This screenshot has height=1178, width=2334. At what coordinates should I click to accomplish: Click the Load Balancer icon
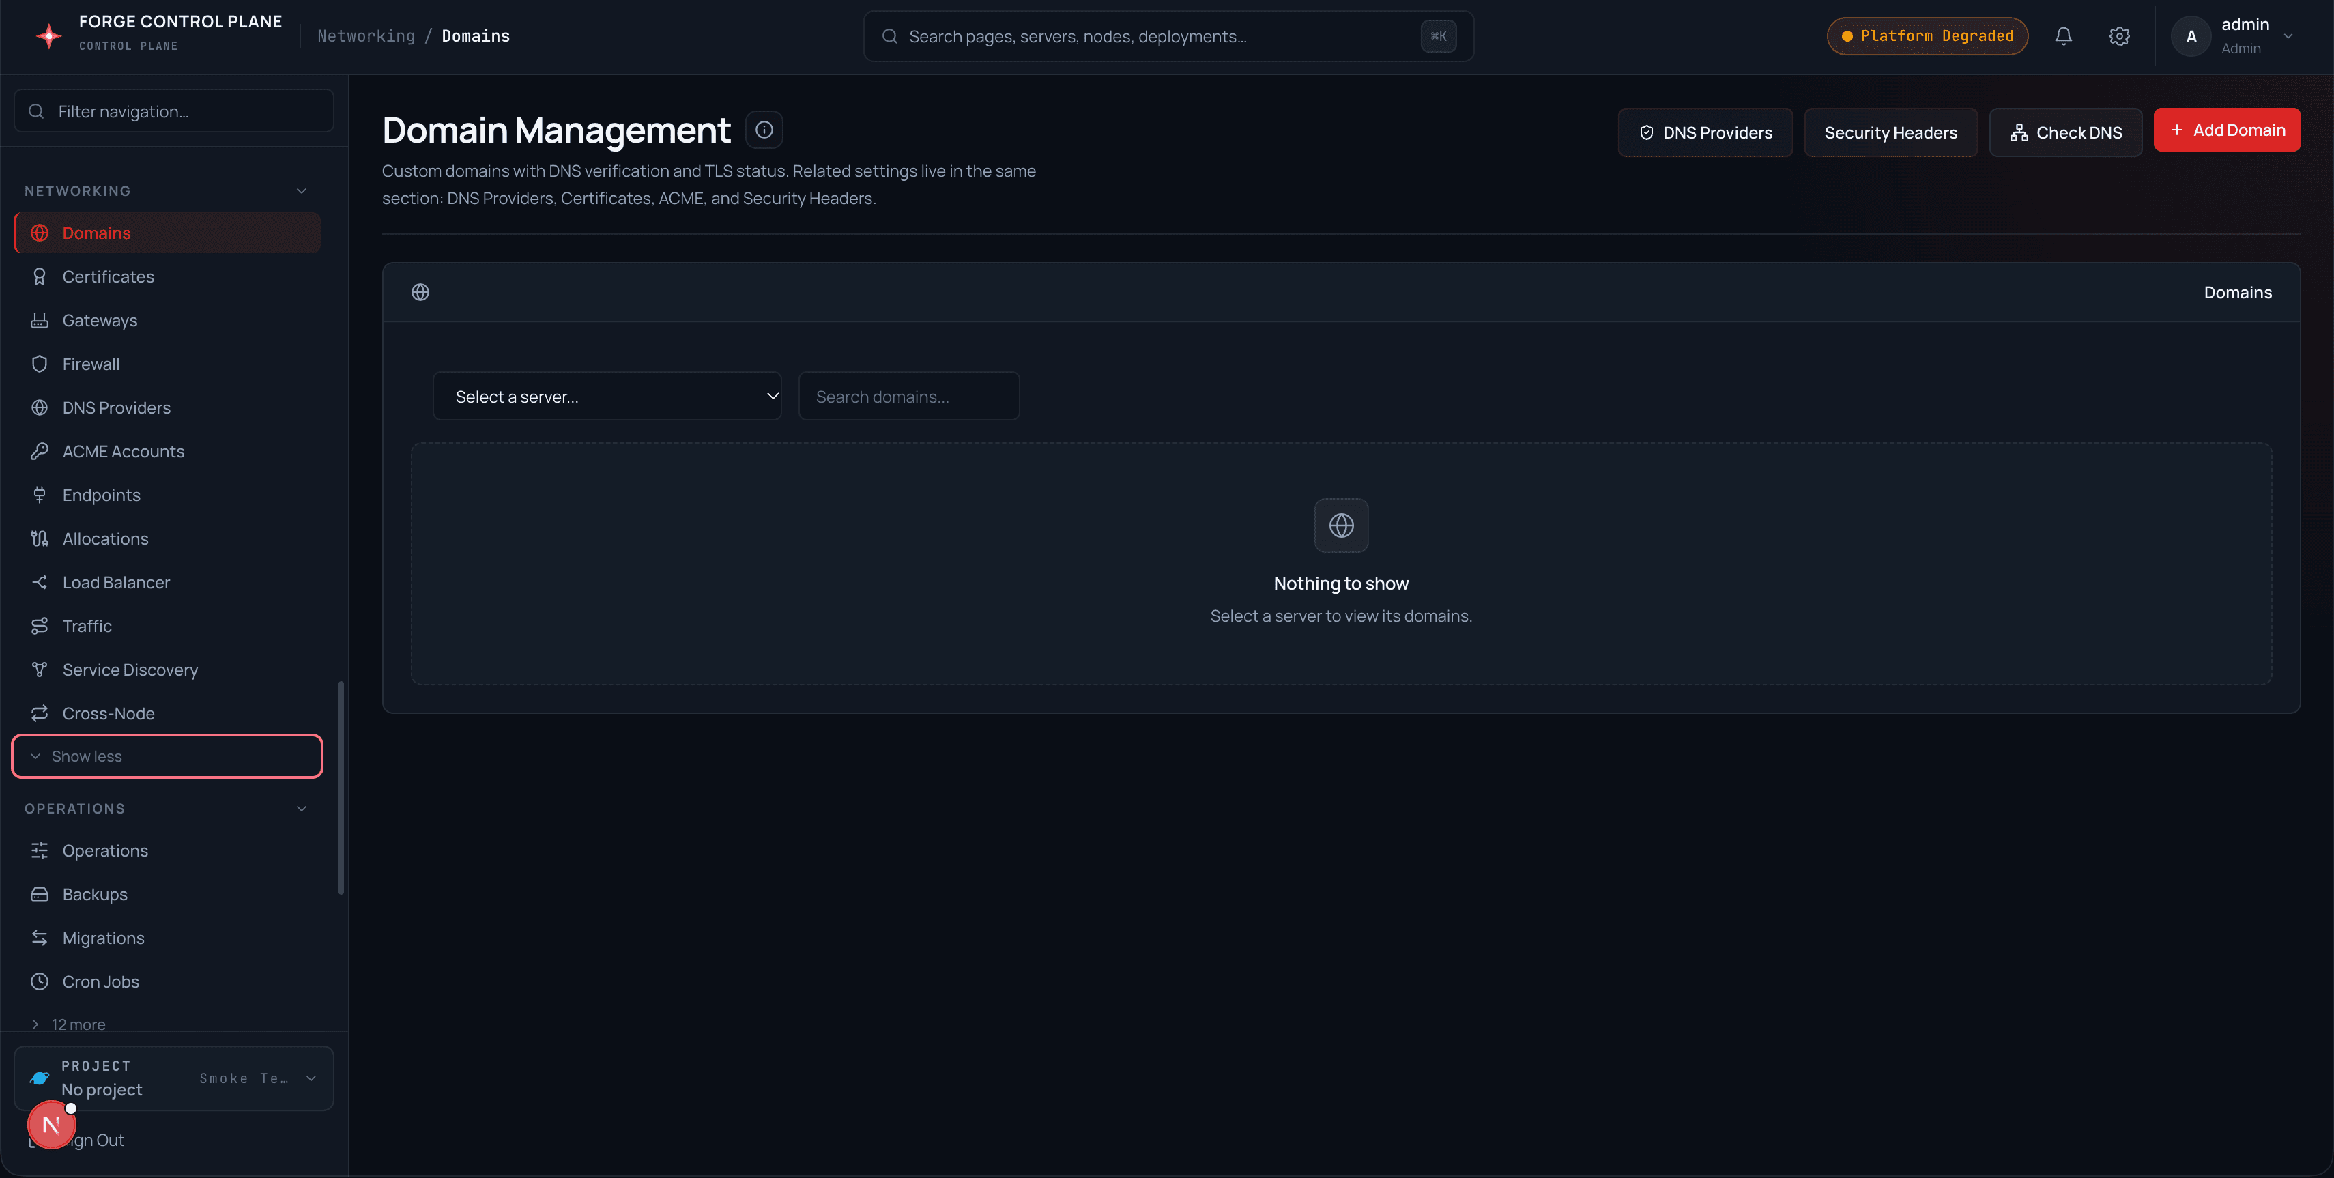tap(40, 581)
